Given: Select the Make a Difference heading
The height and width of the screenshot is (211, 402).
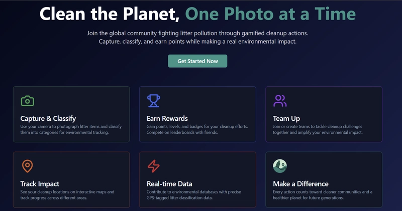Looking at the screenshot, I should click(x=300, y=184).
